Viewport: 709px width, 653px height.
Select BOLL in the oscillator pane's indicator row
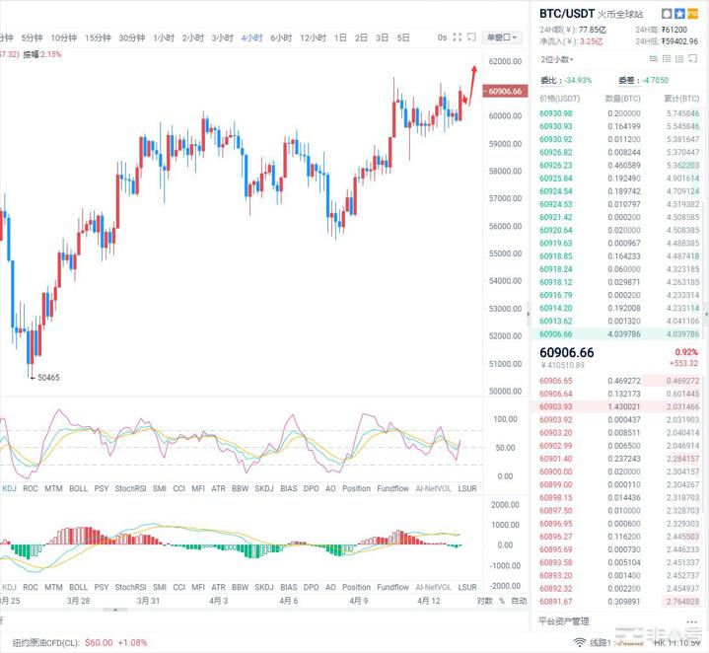pos(78,488)
